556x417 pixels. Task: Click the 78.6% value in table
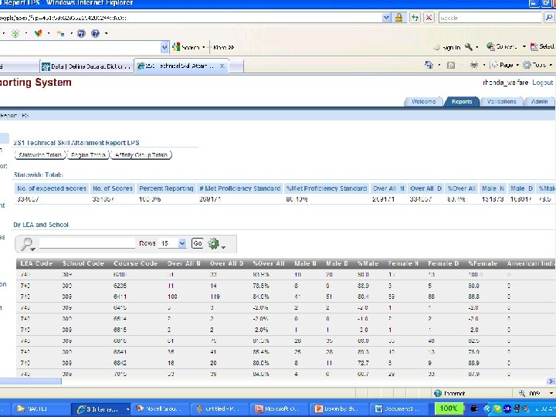261,286
